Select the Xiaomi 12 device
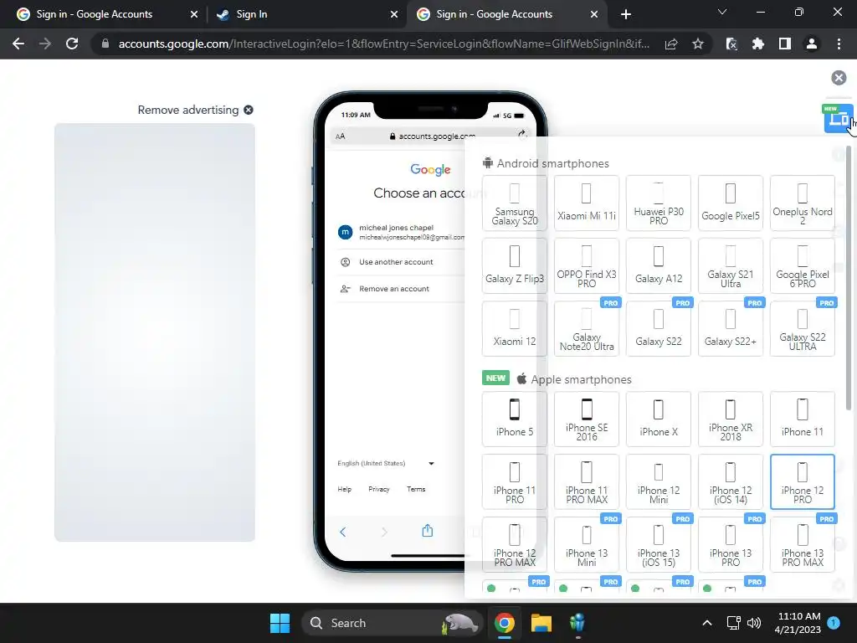Image resolution: width=857 pixels, height=643 pixels. [515, 328]
